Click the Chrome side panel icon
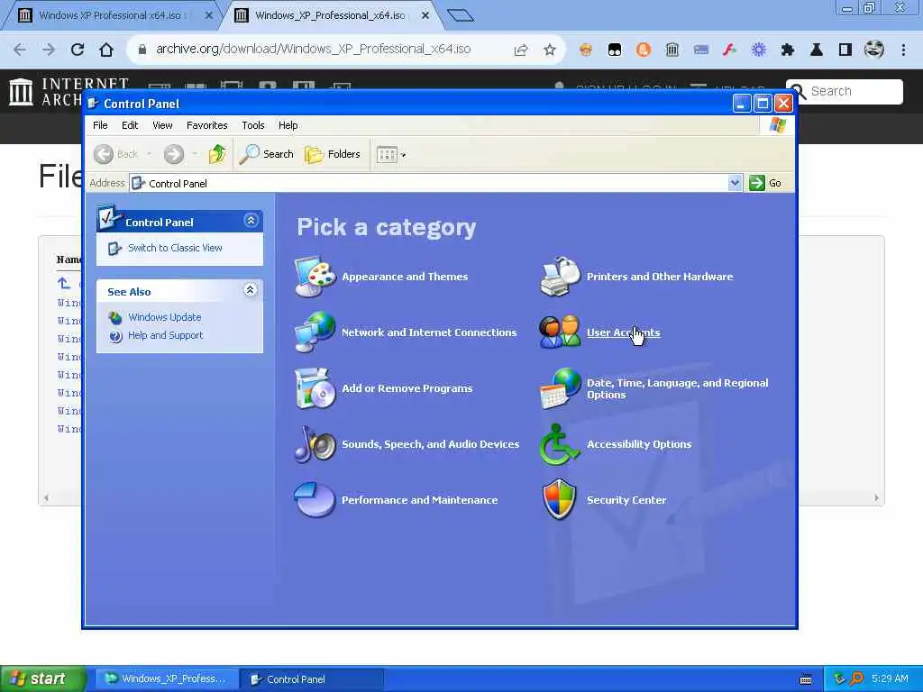Screen dimensions: 923x692 (845, 50)
